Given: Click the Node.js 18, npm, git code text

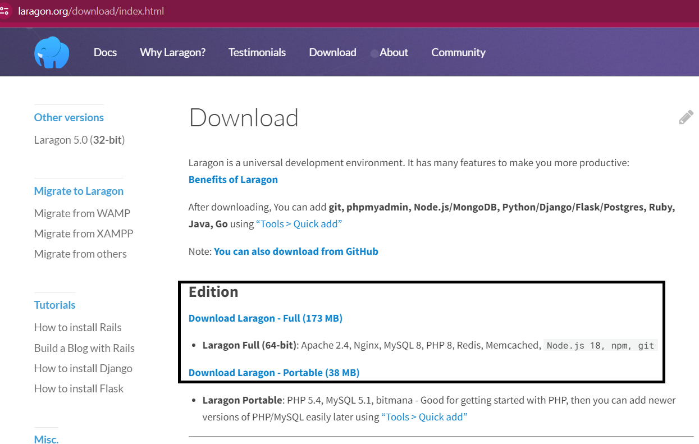Looking at the screenshot, I should click(600, 346).
